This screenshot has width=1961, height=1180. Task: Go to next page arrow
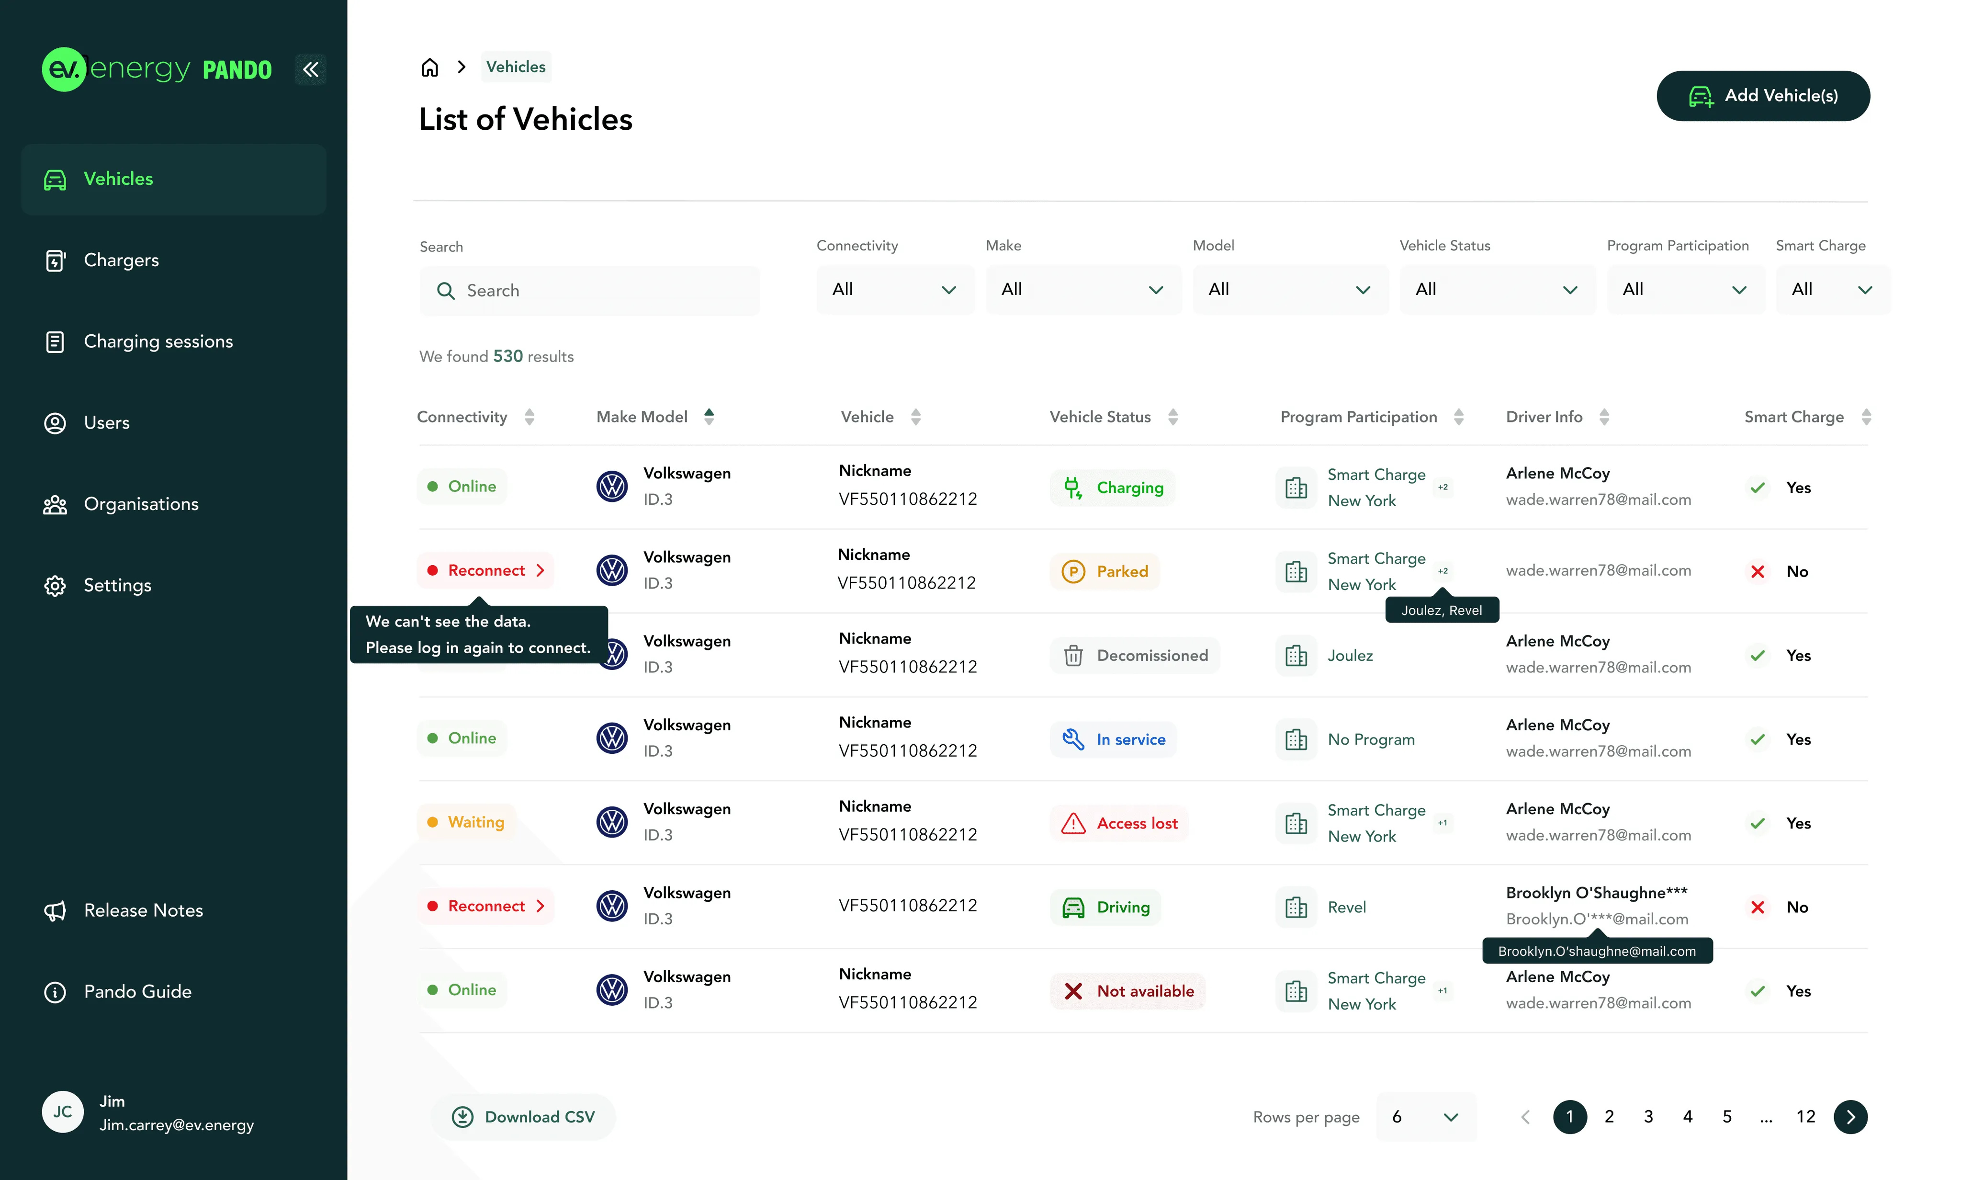pos(1850,1116)
